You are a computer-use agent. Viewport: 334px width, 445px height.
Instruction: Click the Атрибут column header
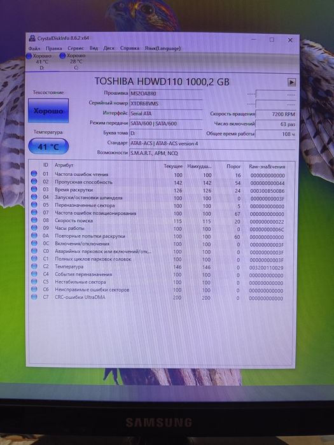pos(64,165)
